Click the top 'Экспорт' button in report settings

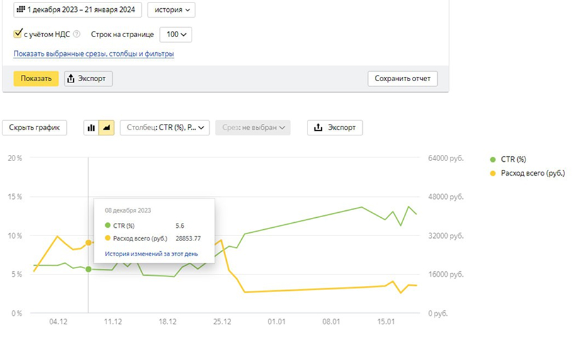pyautogui.click(x=89, y=79)
